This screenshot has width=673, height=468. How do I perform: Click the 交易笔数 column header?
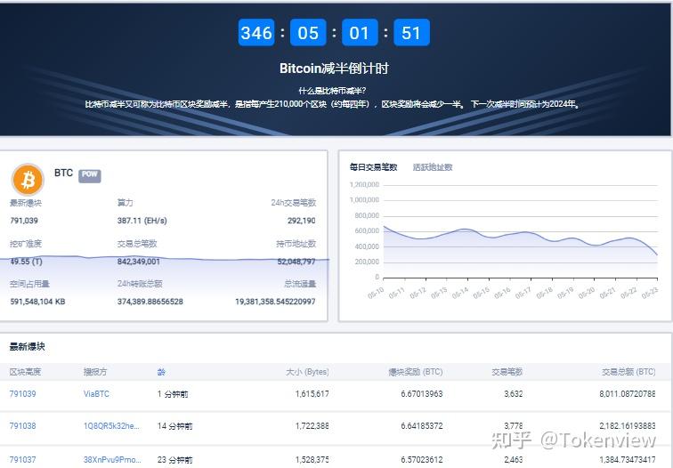(x=507, y=372)
